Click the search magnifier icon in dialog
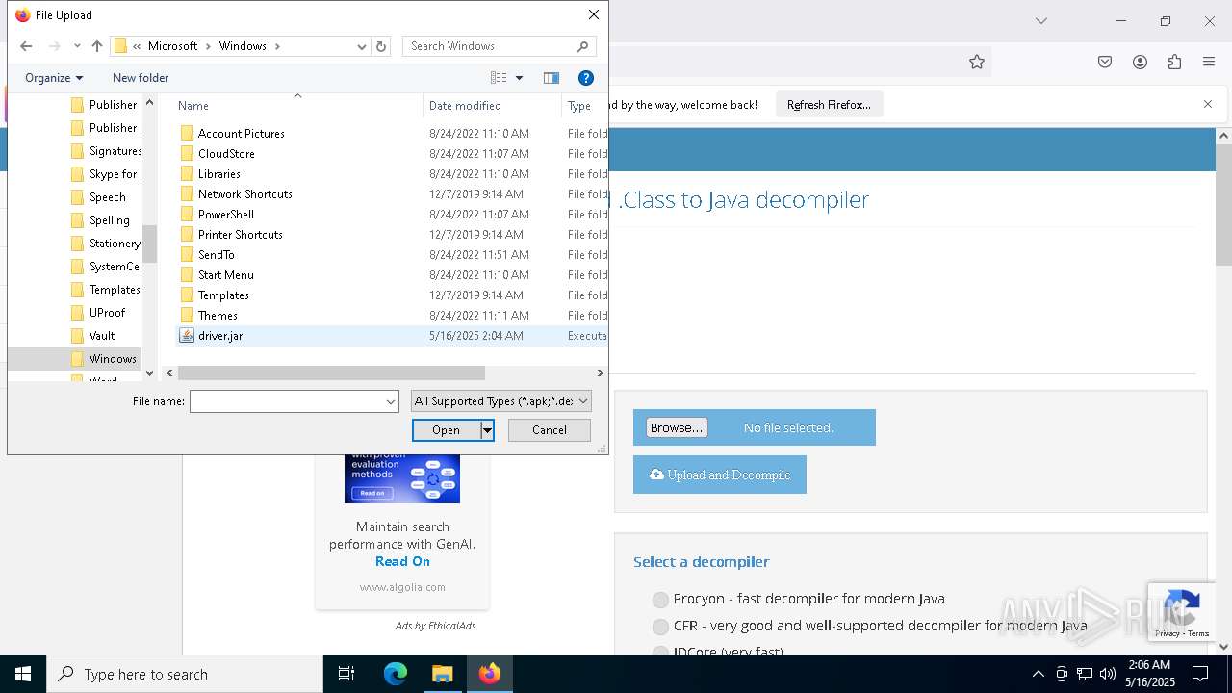 tap(583, 46)
